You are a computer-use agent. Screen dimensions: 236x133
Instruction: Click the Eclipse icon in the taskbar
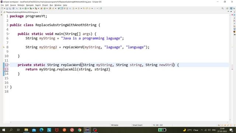point(87,130)
